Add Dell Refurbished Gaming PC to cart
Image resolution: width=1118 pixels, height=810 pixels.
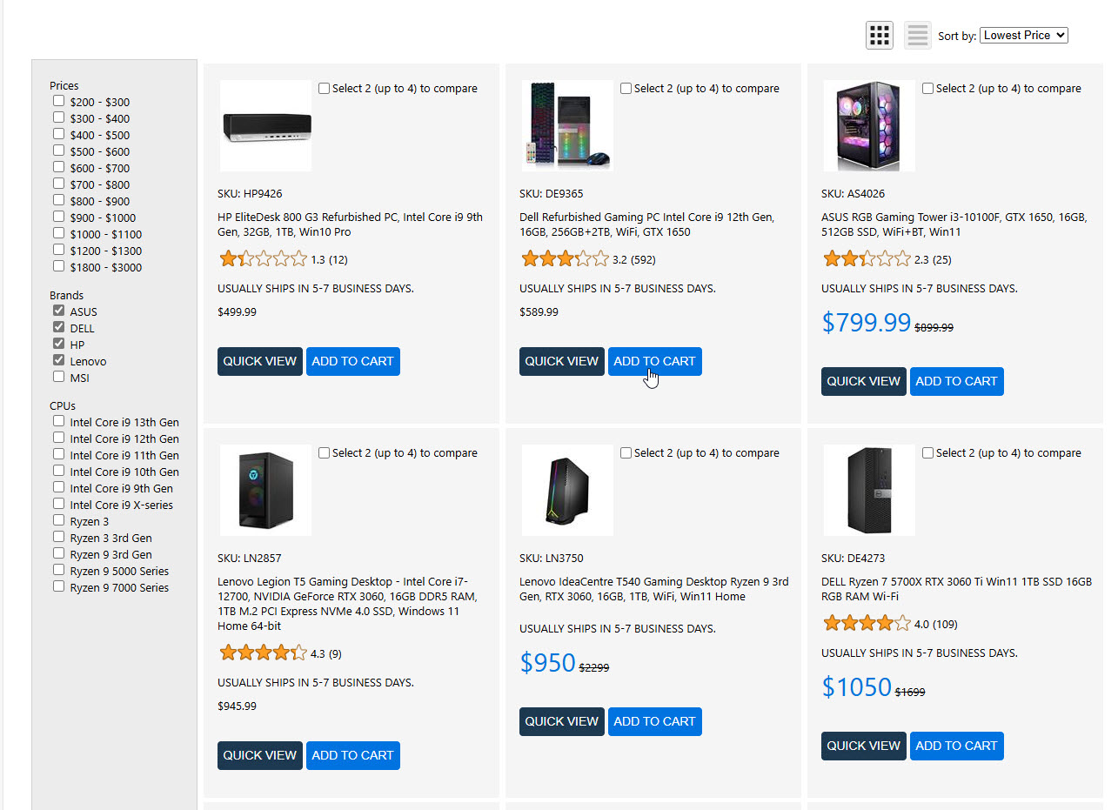pos(654,361)
